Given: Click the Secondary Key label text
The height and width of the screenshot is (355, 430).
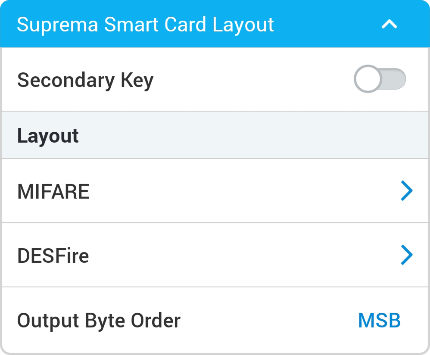Looking at the screenshot, I should (x=85, y=81).
